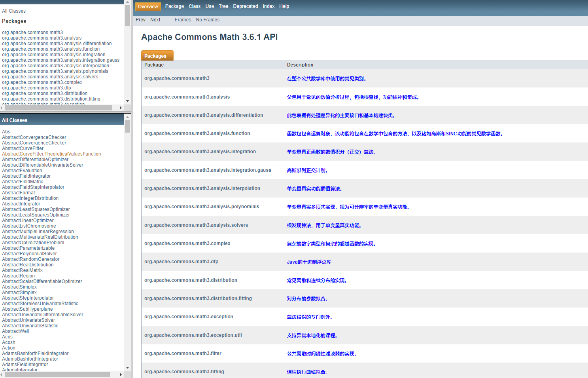
Task: Select the Tree navigation item
Action: (223, 6)
